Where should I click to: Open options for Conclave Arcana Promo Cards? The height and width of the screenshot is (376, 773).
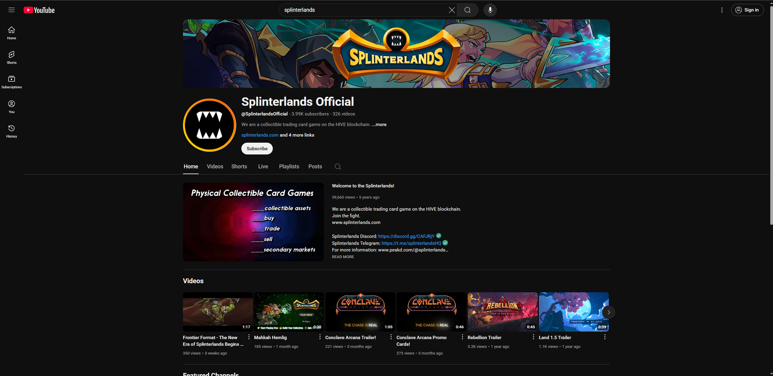pyautogui.click(x=462, y=337)
